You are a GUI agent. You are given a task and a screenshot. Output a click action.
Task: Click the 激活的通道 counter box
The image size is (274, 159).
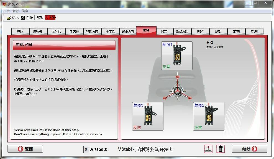point(86,149)
